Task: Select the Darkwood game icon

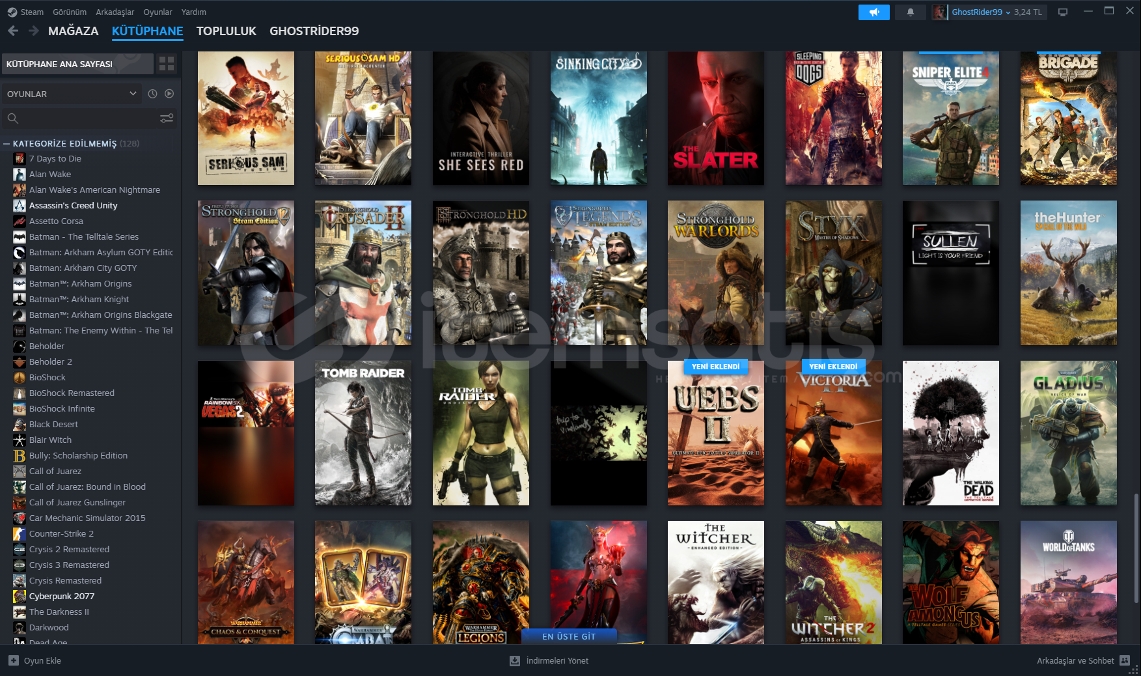Action: (x=20, y=627)
